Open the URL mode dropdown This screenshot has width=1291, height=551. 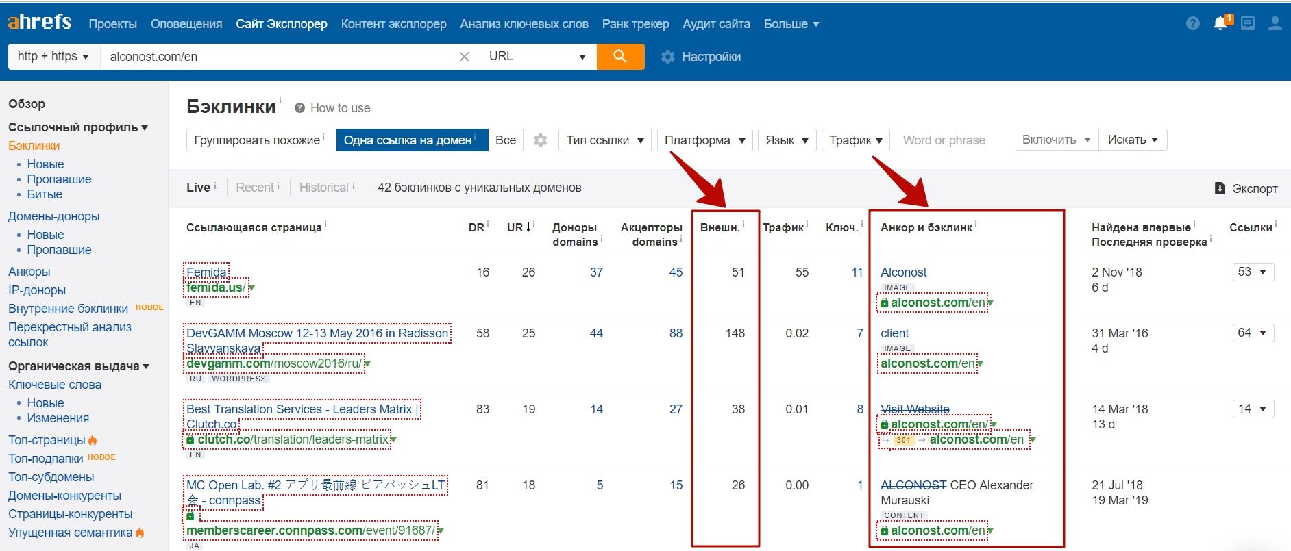coord(538,57)
